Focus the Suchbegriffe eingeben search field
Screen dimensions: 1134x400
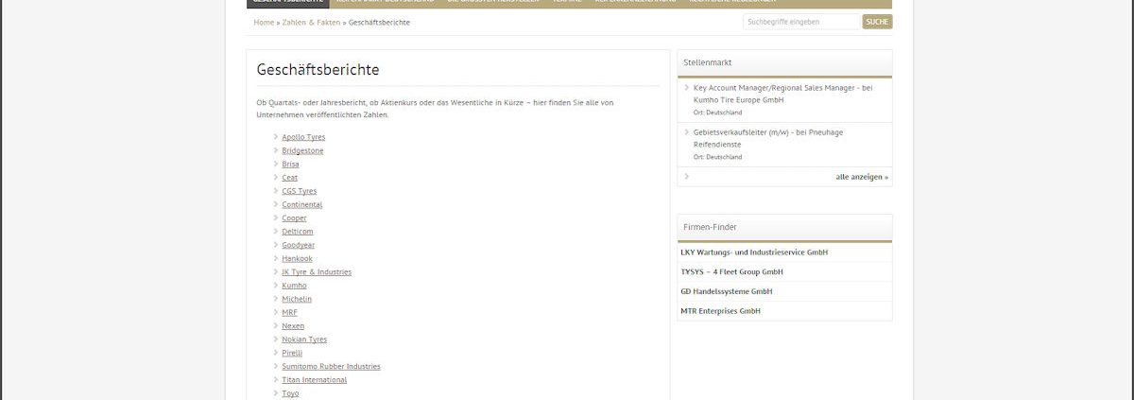[x=800, y=22]
